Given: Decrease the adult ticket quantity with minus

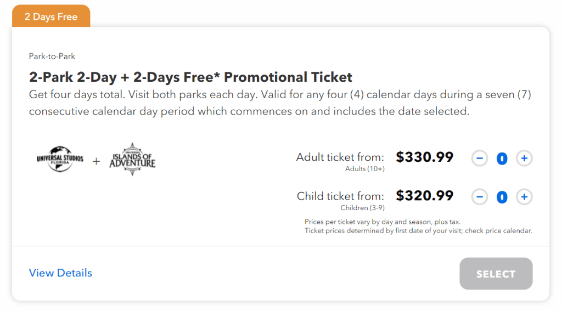Looking at the screenshot, I should 480,158.
